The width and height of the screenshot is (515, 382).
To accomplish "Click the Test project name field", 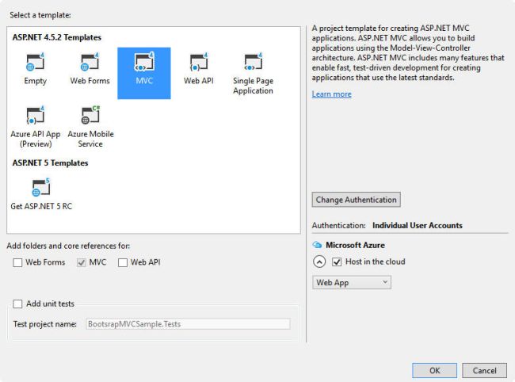I will point(188,324).
